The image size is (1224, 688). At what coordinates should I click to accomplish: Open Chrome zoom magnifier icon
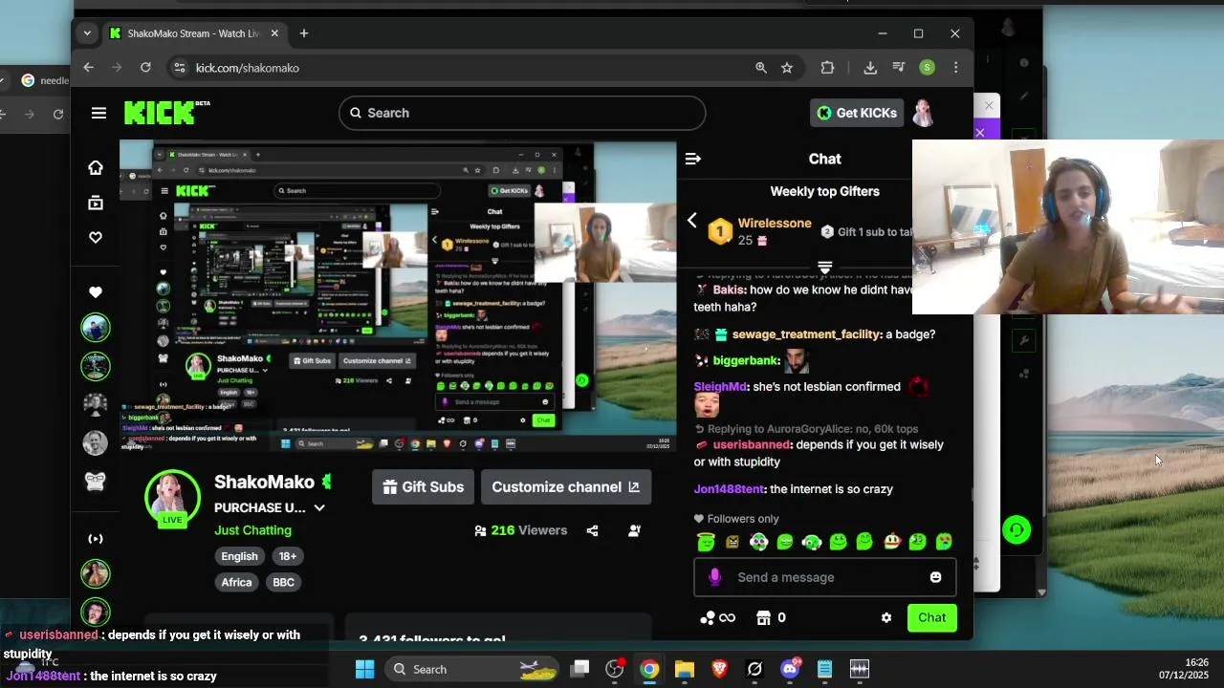click(761, 68)
